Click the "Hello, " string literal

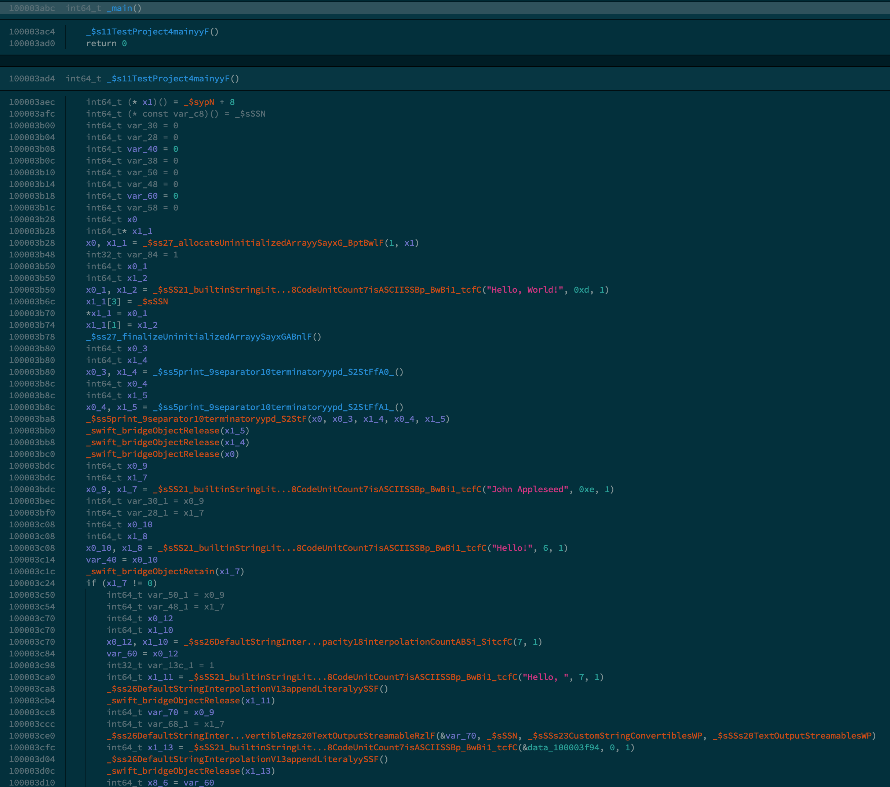point(546,678)
